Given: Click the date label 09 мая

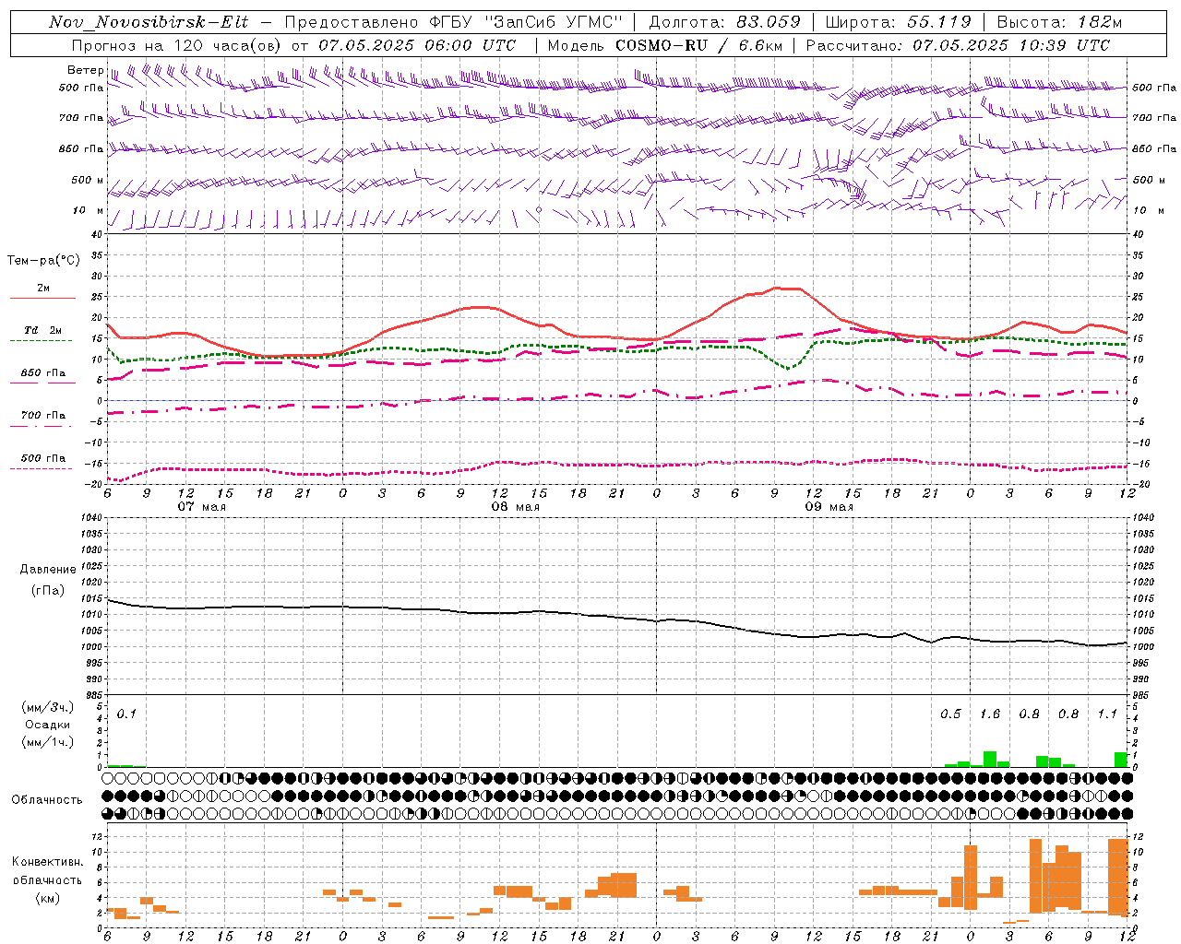Looking at the screenshot, I should (x=829, y=507).
